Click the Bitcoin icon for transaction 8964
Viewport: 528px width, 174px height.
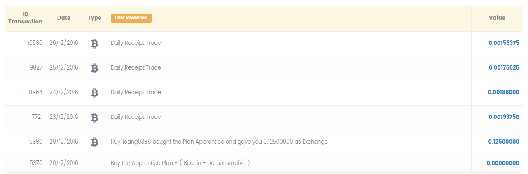pos(94,93)
